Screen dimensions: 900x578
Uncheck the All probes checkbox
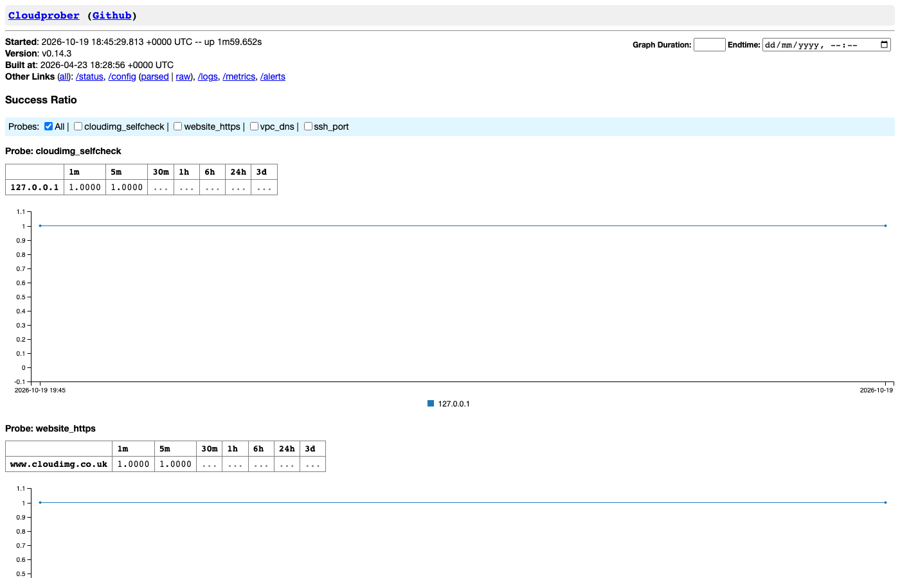click(x=48, y=127)
